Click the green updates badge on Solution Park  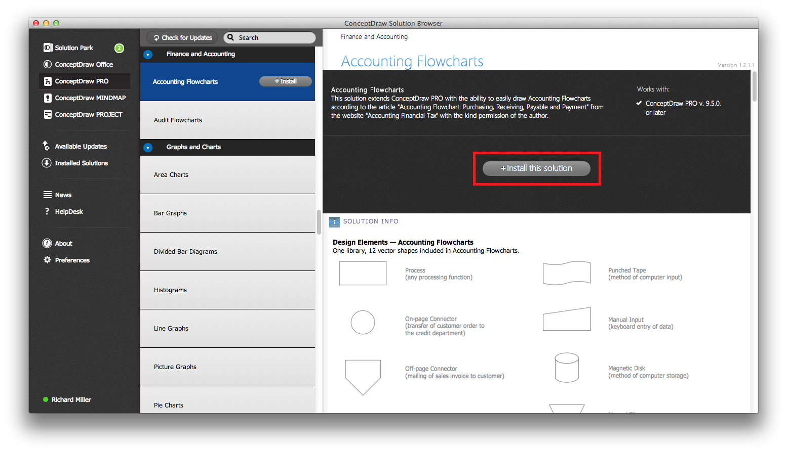click(119, 48)
